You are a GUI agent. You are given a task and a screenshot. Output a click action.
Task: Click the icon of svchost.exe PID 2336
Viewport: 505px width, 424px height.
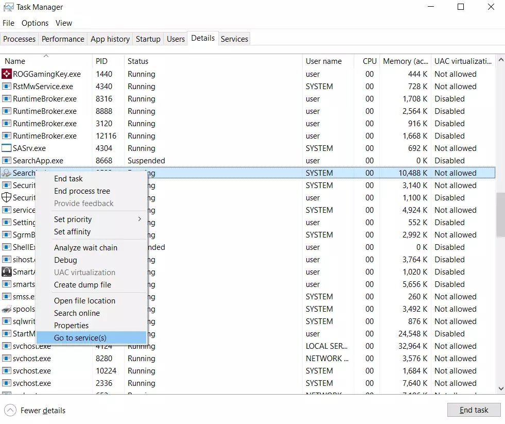click(7, 383)
